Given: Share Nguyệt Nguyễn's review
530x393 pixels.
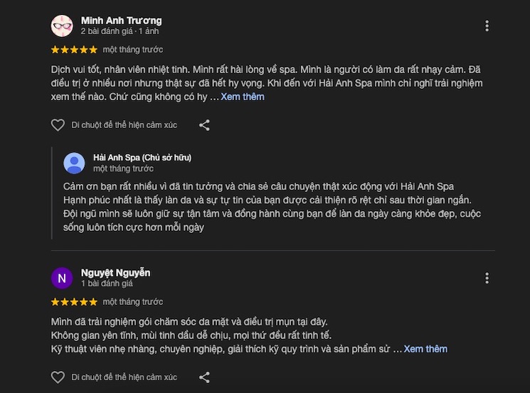Looking at the screenshot, I should (204, 377).
